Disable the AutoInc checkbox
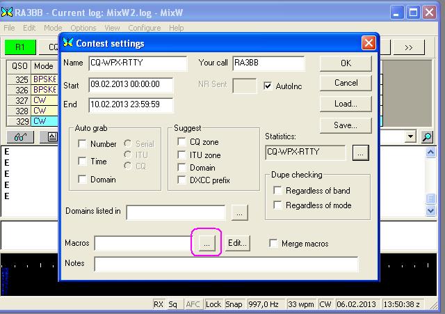Screen dimensions: 445x314 (269, 86)
